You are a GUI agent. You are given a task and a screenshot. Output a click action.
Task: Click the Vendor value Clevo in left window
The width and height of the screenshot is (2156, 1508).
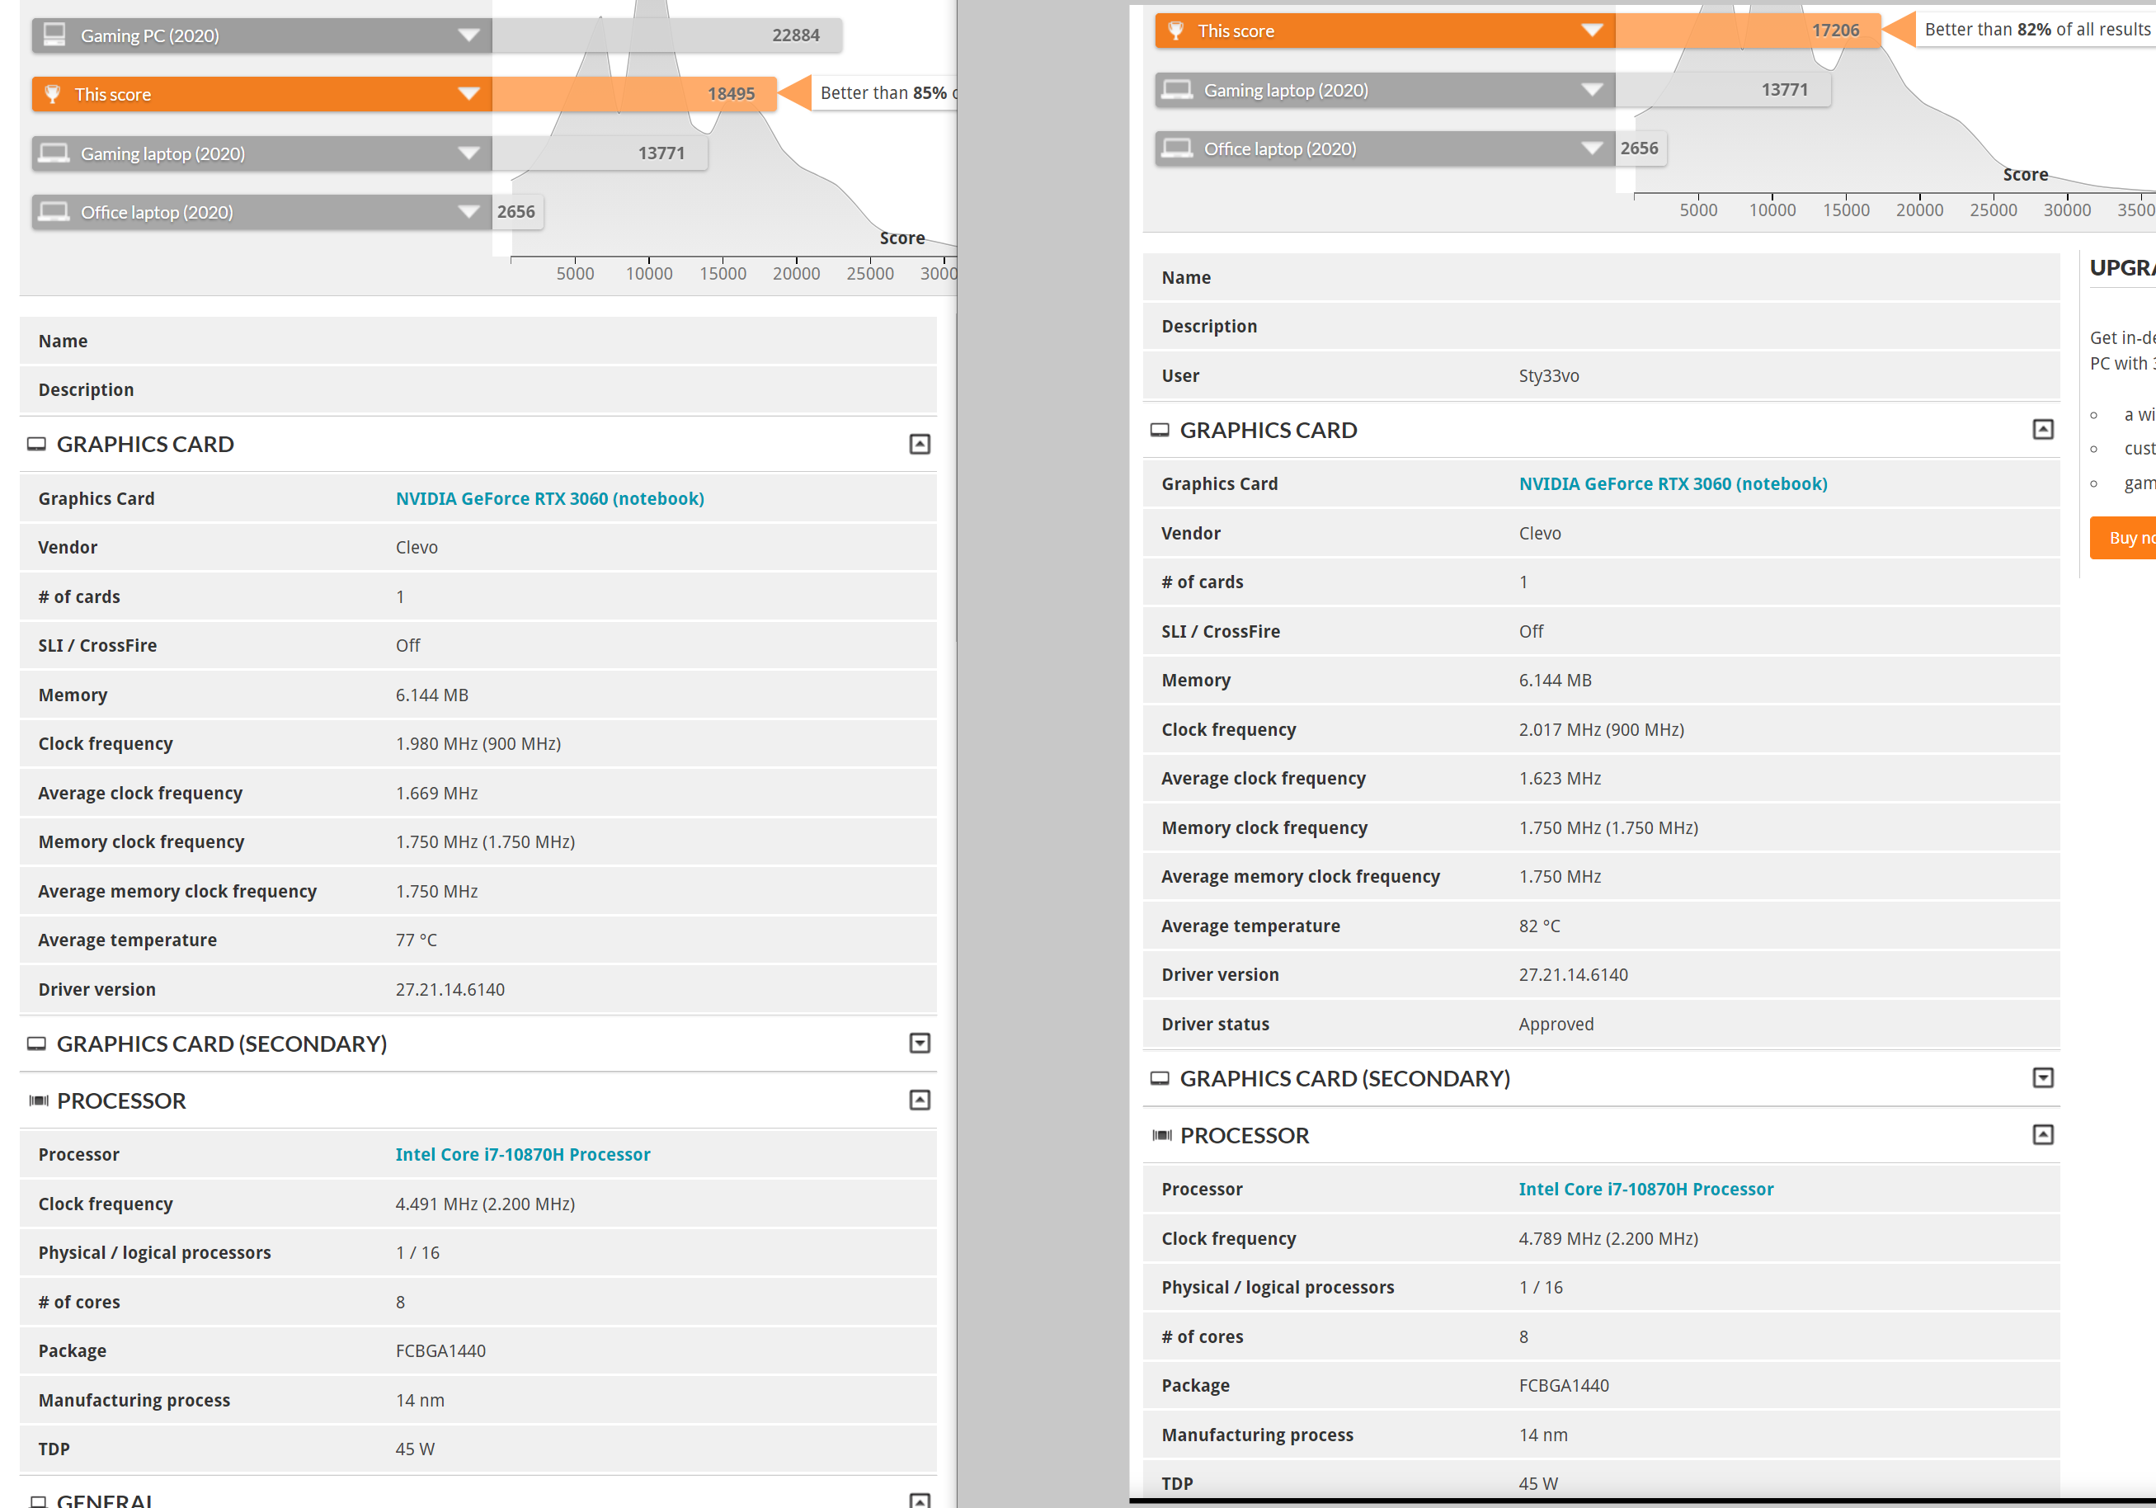417,548
